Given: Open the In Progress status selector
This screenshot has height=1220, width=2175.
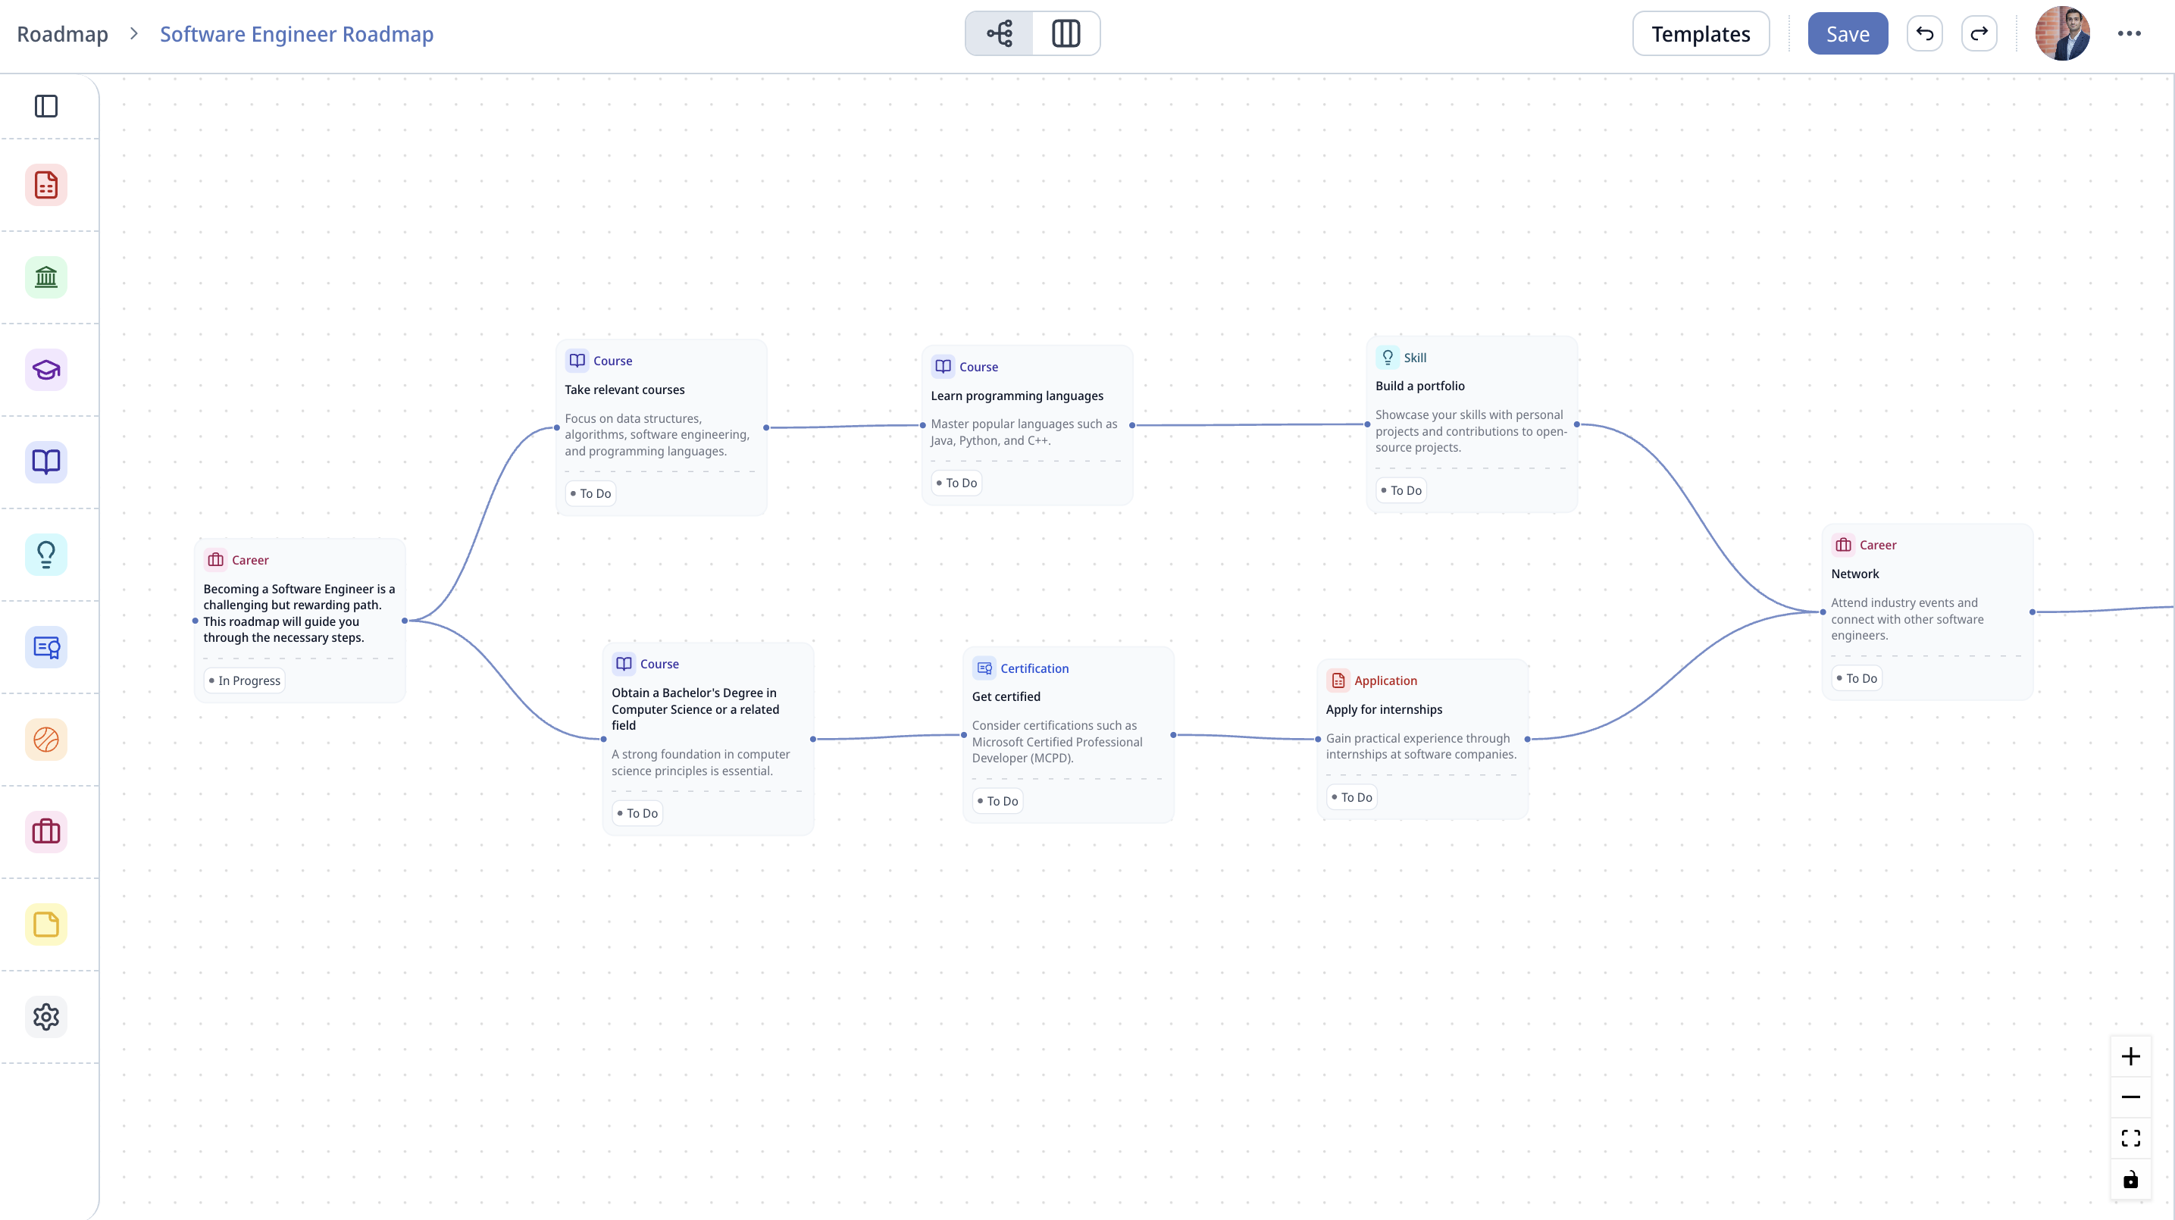Looking at the screenshot, I should click(245, 680).
